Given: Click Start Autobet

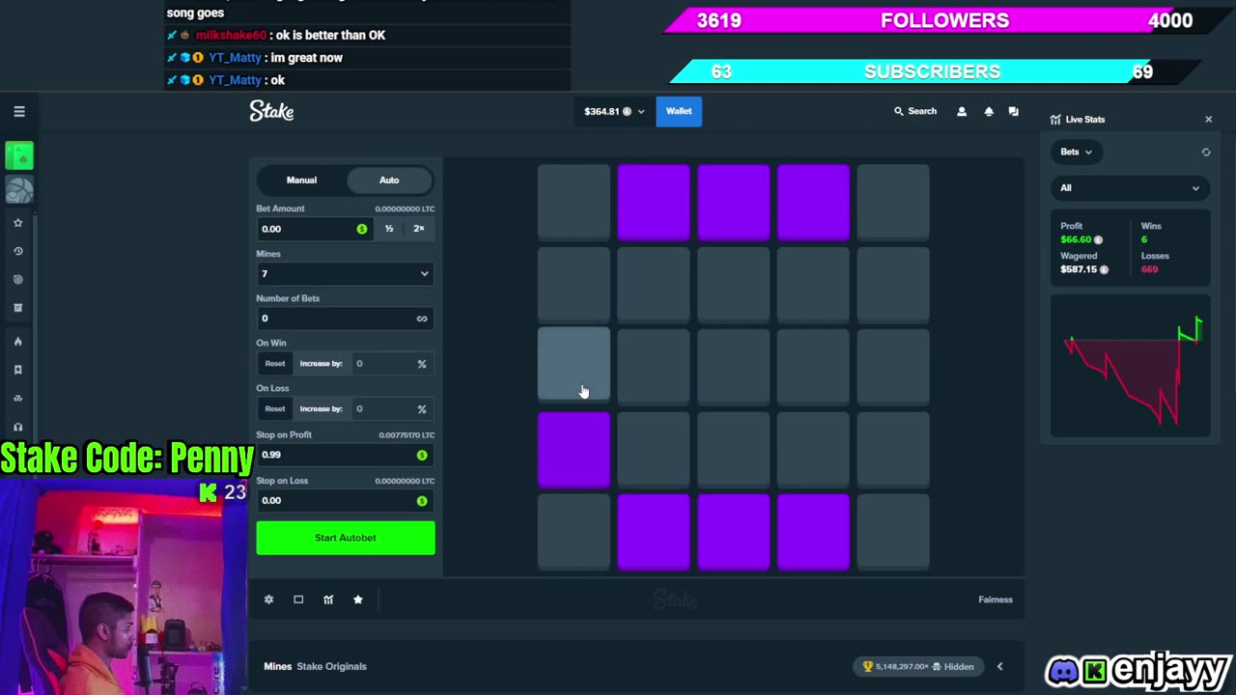Looking at the screenshot, I should click(x=345, y=538).
